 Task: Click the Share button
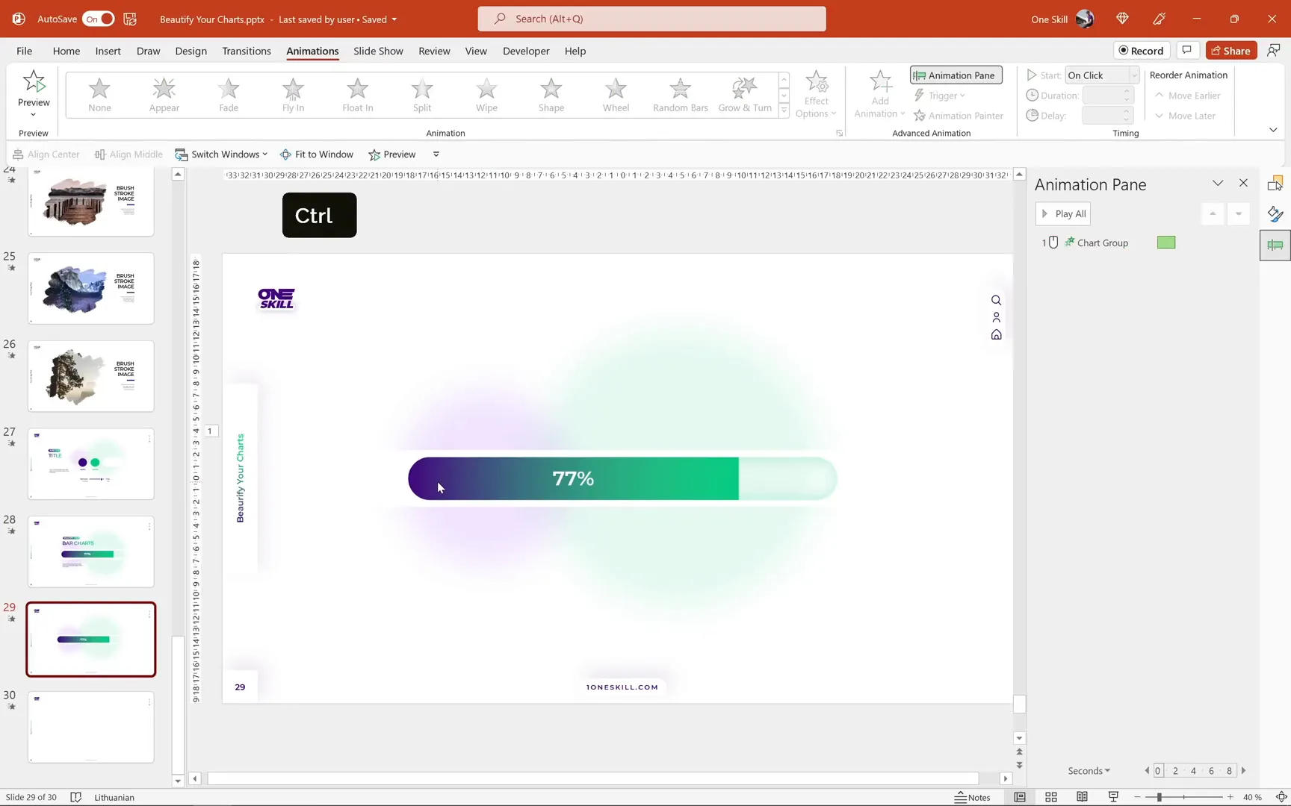1230,51
